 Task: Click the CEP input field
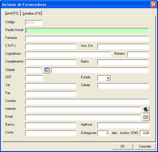click(34, 78)
